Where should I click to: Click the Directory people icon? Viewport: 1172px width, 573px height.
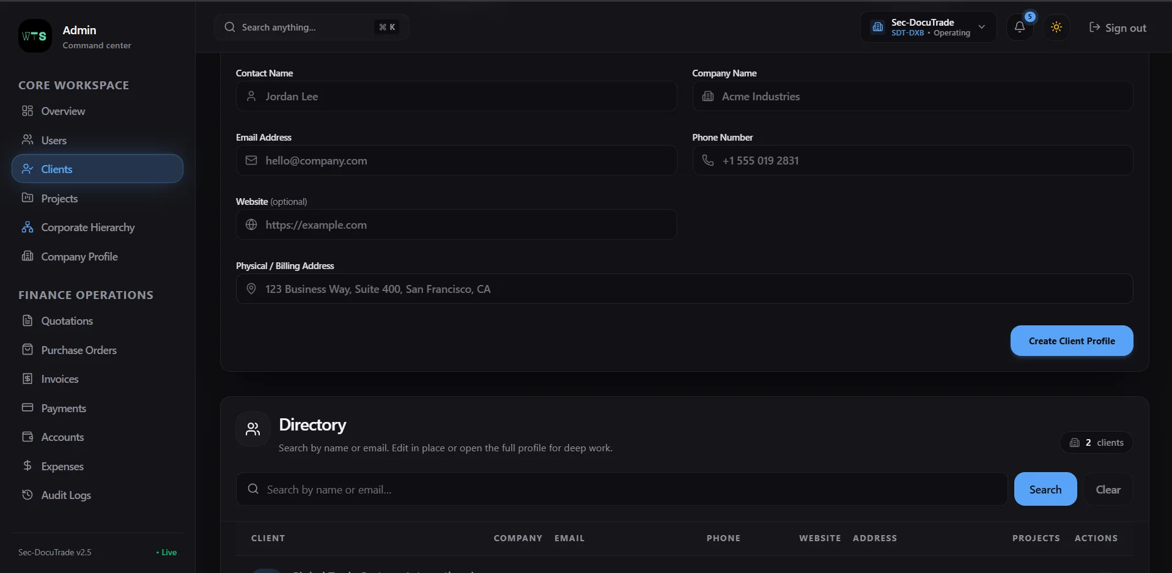[252, 429]
